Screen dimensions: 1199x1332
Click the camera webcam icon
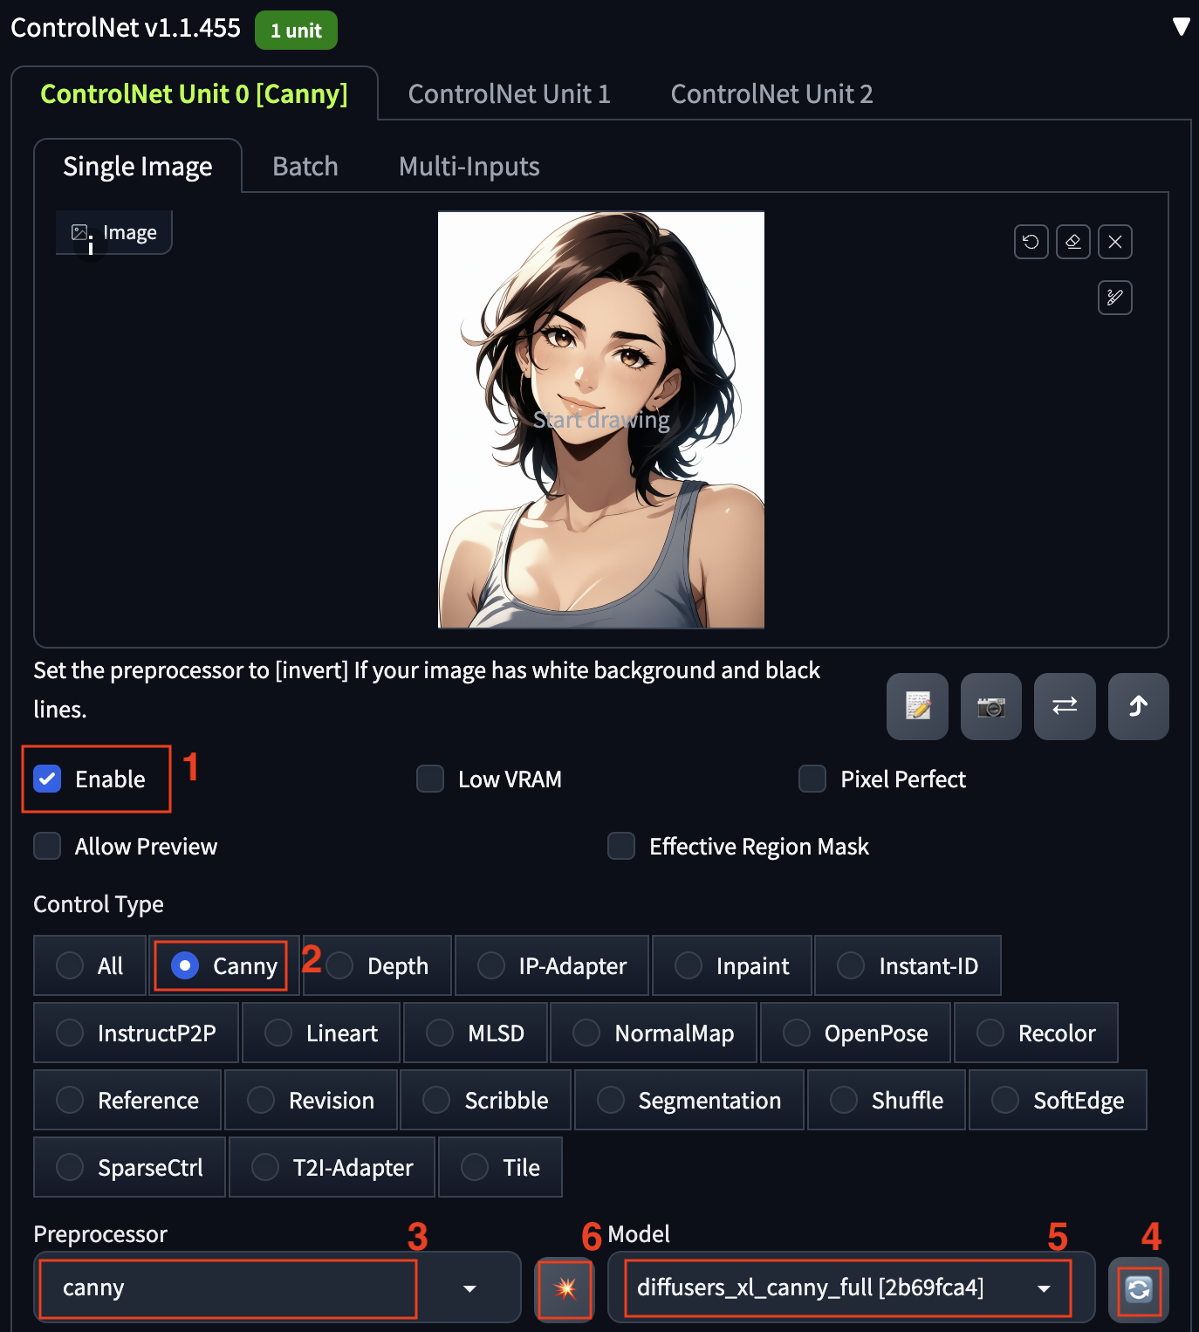click(991, 706)
